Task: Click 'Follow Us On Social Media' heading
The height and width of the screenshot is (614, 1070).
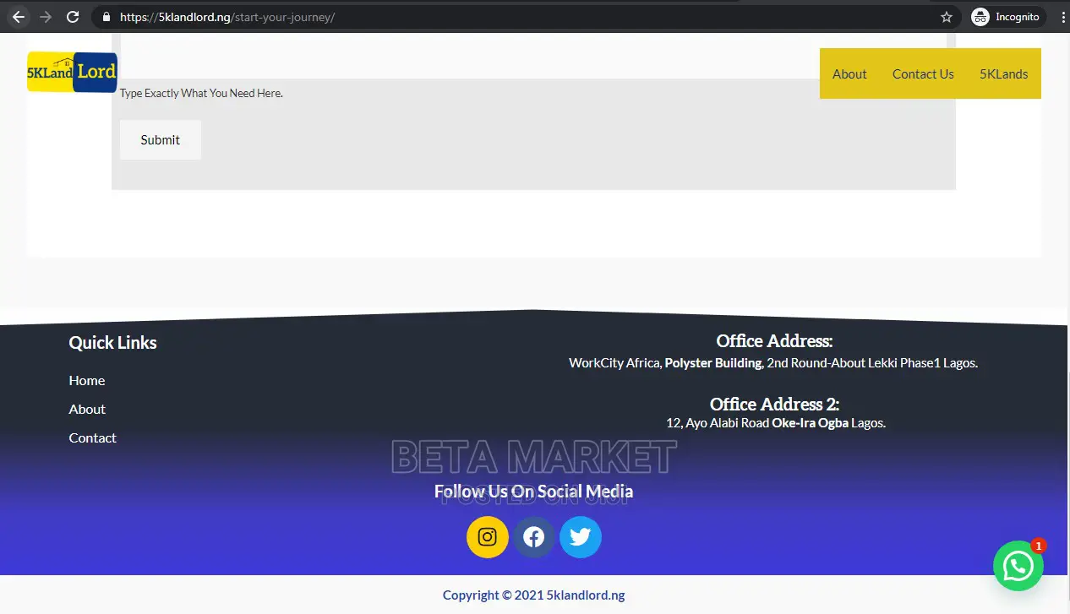Action: (533, 492)
